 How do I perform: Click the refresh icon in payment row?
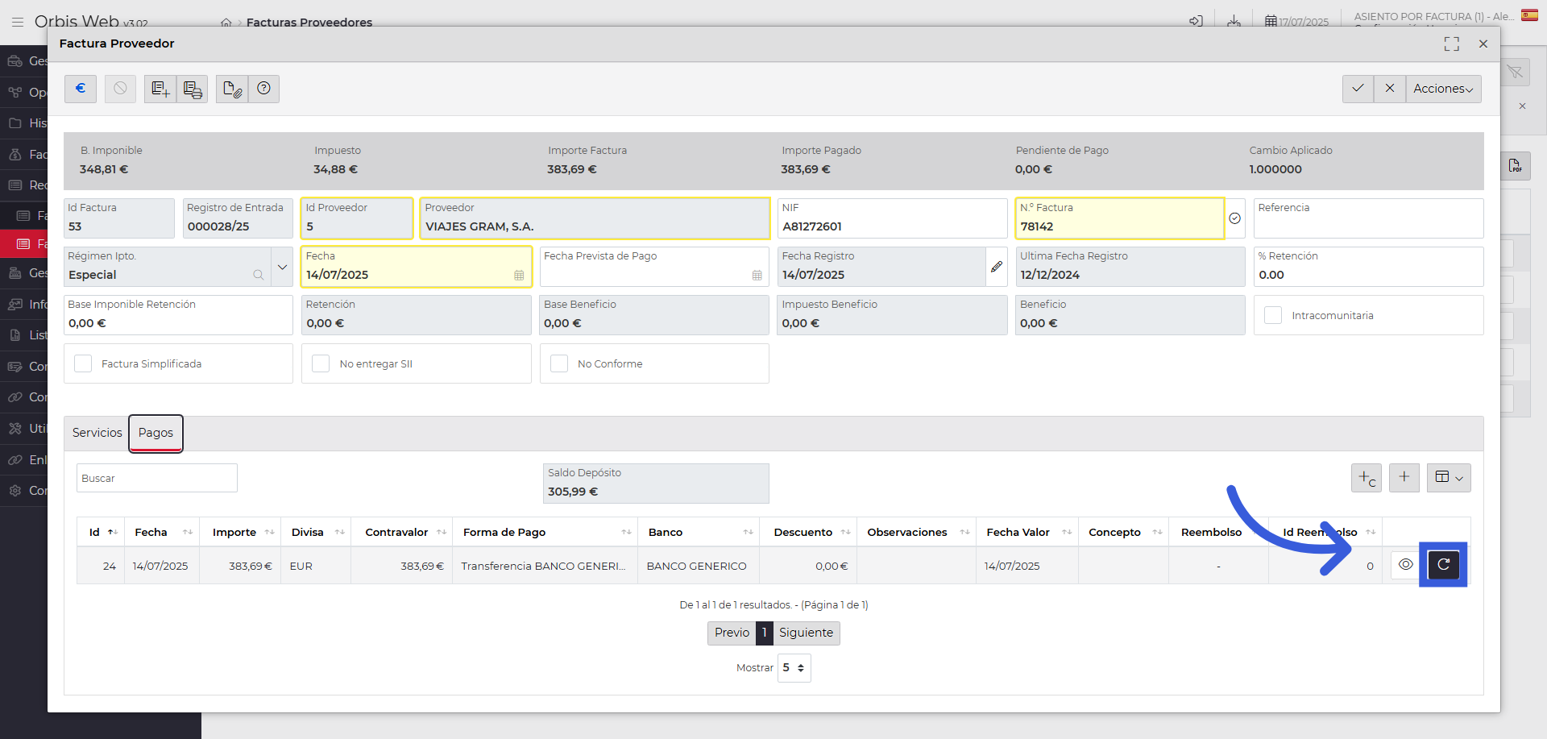(x=1443, y=565)
